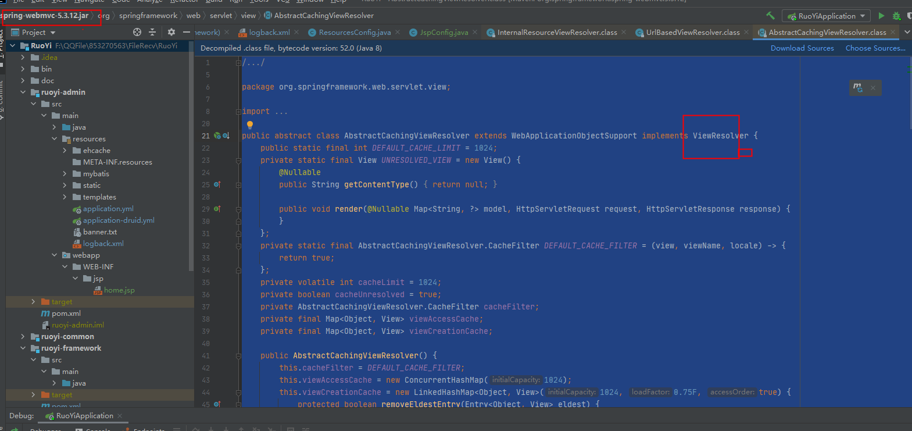Image resolution: width=912 pixels, height=431 pixels.
Task: Click the Download Sources link
Action: (802, 48)
